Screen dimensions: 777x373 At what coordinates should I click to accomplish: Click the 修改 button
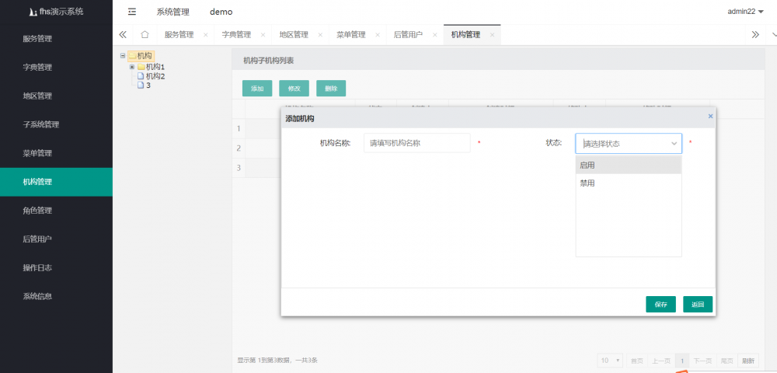coord(294,88)
